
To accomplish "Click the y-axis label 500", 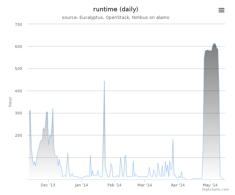I will point(18,69).
